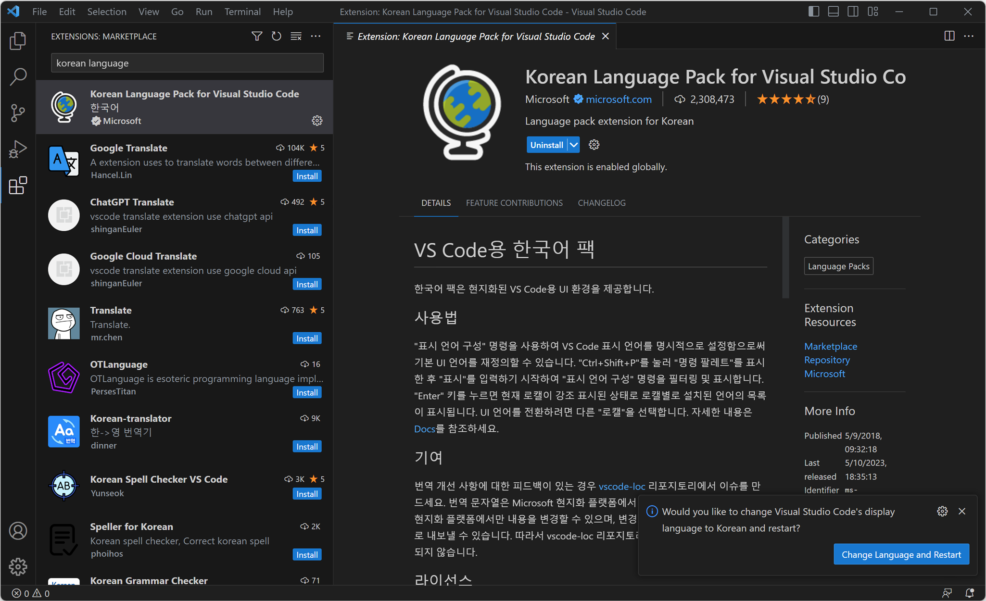Click the extensions search input field
Screen dimensions: 986x601
[187, 63]
